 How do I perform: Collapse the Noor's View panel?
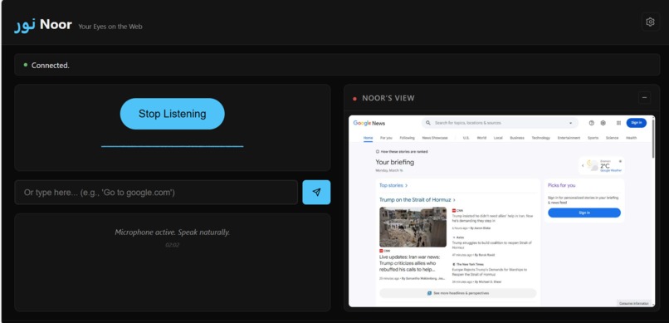(644, 98)
